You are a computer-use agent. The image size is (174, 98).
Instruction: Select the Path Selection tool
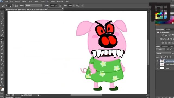click(2, 71)
